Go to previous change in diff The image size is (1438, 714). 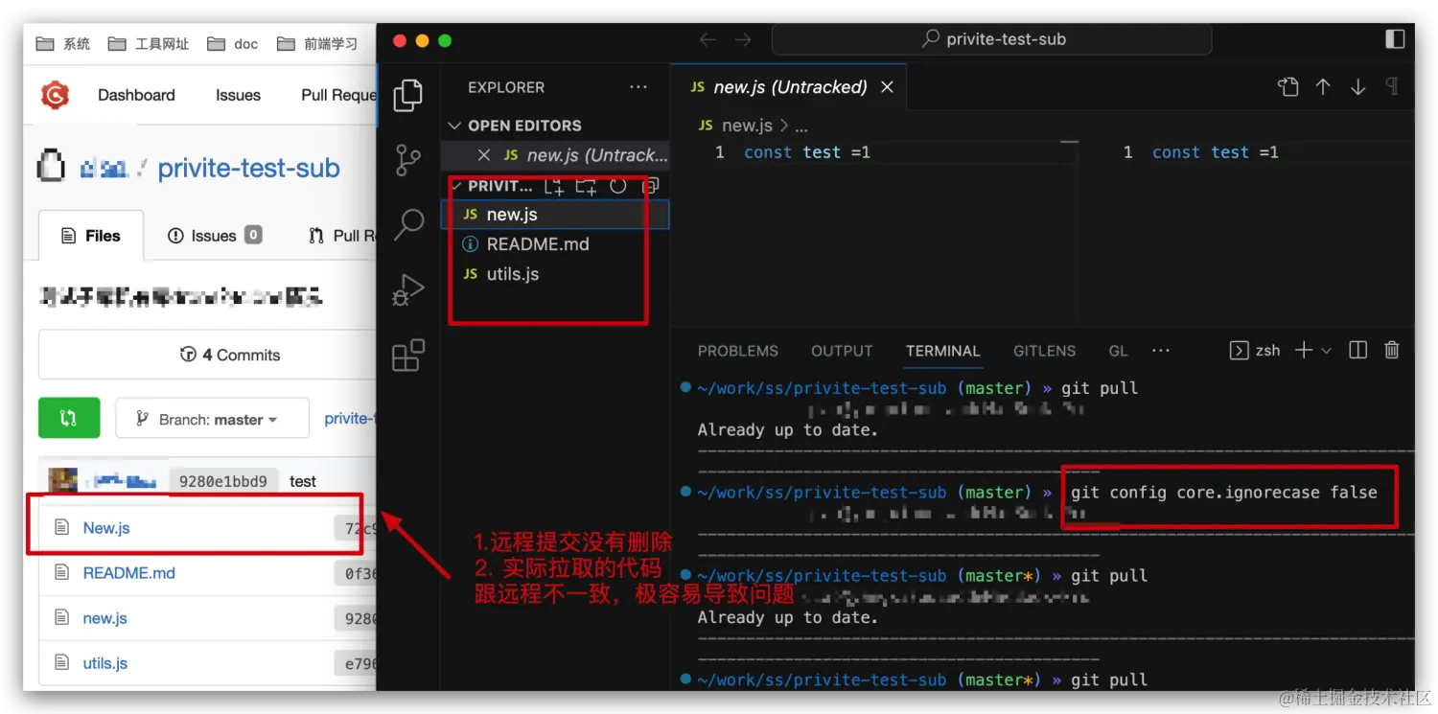(x=1323, y=87)
